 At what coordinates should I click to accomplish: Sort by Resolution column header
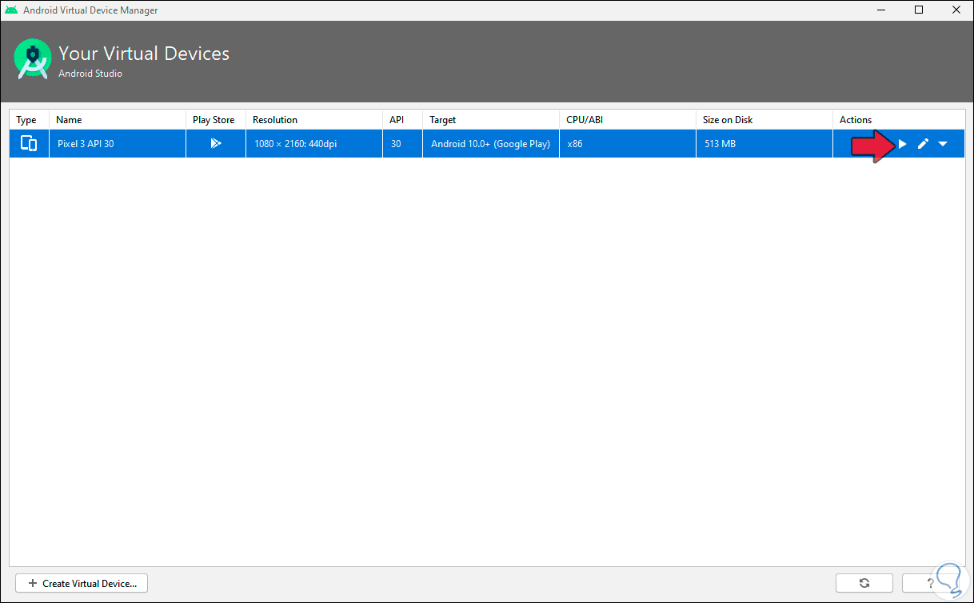coord(314,120)
